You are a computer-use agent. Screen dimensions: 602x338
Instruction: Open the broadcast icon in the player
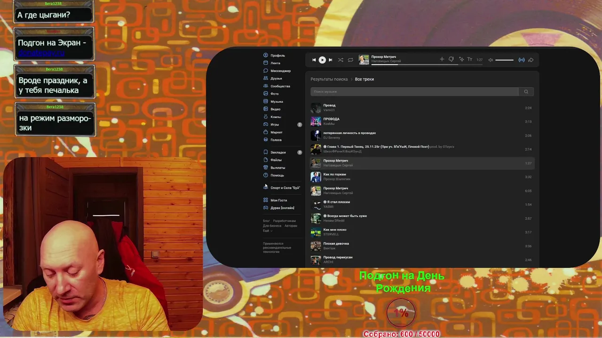[x=521, y=60]
